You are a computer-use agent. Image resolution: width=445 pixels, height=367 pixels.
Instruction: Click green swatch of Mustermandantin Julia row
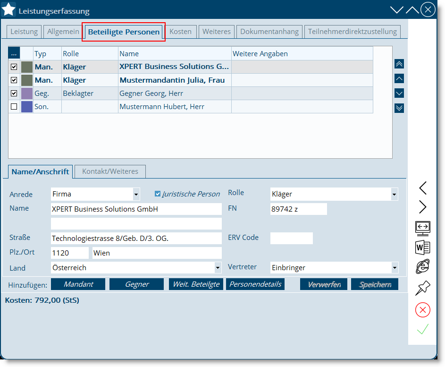click(27, 80)
